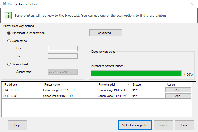
Task: Select Broadcast to local network option
Action: click(x=9, y=33)
